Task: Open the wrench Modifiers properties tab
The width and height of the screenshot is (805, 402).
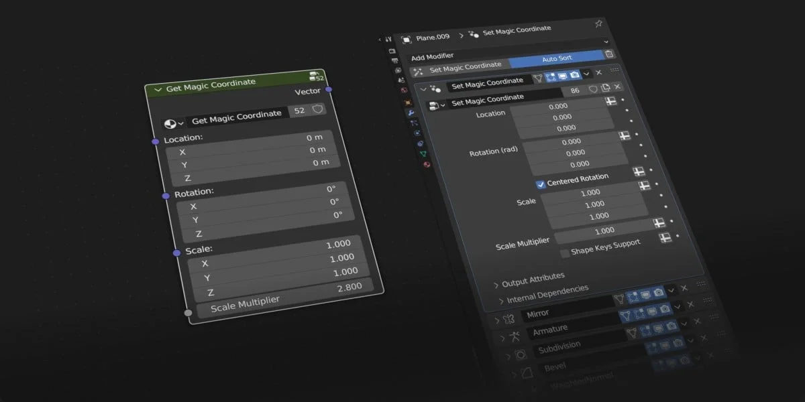Action: (x=411, y=113)
